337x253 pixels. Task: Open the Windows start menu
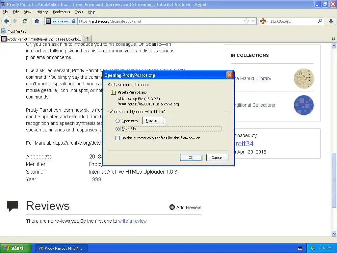tap(16, 248)
